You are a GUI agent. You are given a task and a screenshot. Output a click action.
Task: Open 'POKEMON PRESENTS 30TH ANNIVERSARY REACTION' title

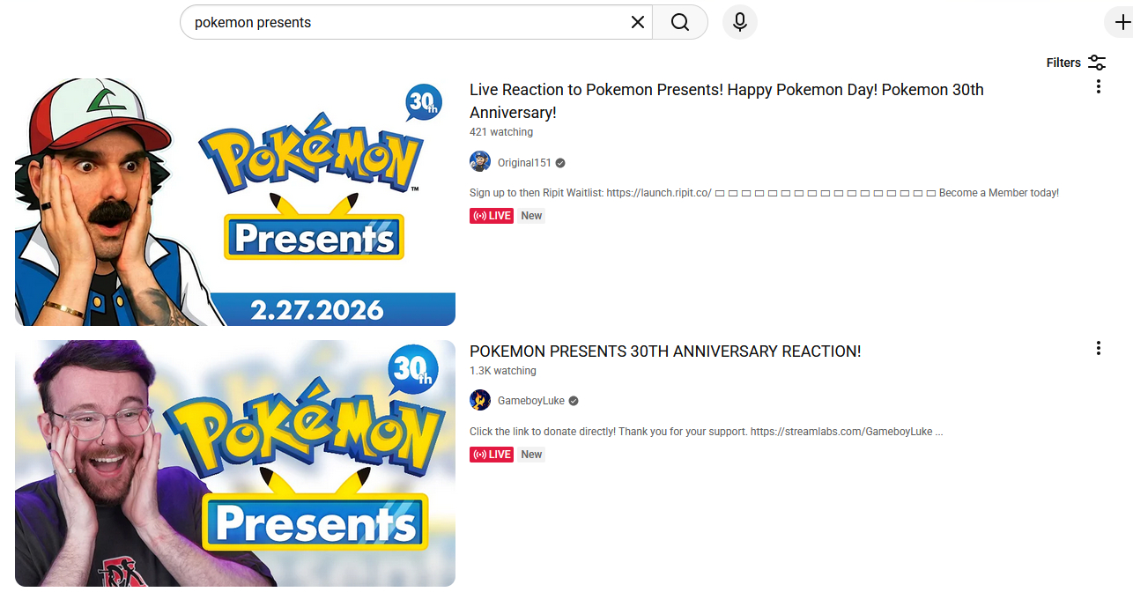point(665,351)
